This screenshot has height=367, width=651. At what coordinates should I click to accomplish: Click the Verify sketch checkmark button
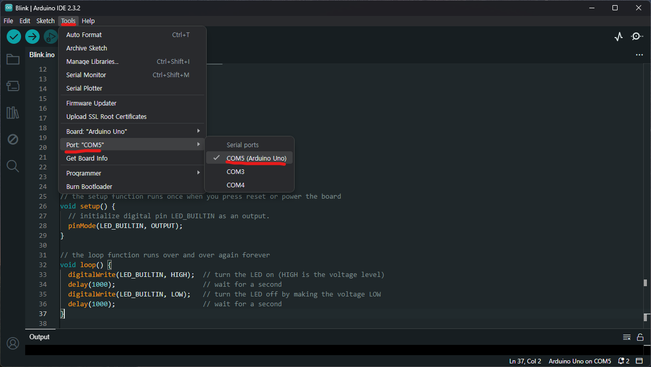pos(14,37)
